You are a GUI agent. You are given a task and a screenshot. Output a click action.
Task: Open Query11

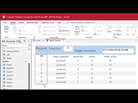[x=10, y=72]
